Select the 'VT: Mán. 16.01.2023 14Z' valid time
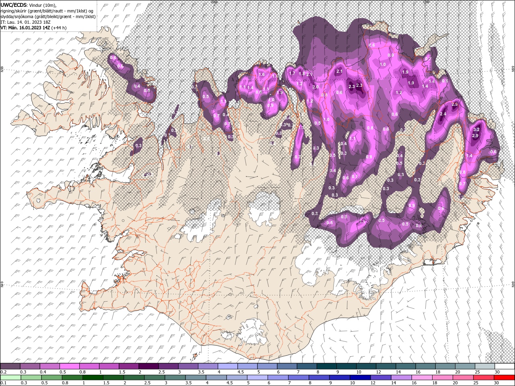The height and width of the screenshot is (386, 515). (x=25, y=28)
